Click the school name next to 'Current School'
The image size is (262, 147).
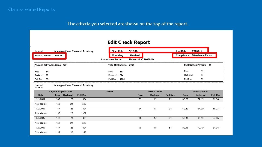pos(73,85)
